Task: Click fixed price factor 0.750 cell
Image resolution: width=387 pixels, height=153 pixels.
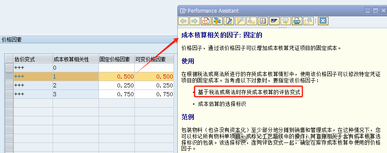Action: (117, 94)
